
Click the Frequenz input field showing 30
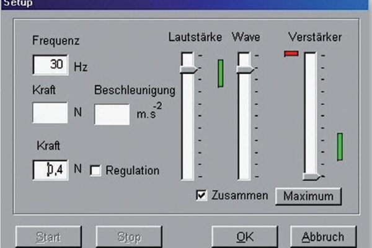50,64
